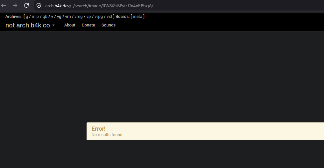Go to the meta board
Image resolution: width=324 pixels, height=168 pixels.
coord(137,17)
